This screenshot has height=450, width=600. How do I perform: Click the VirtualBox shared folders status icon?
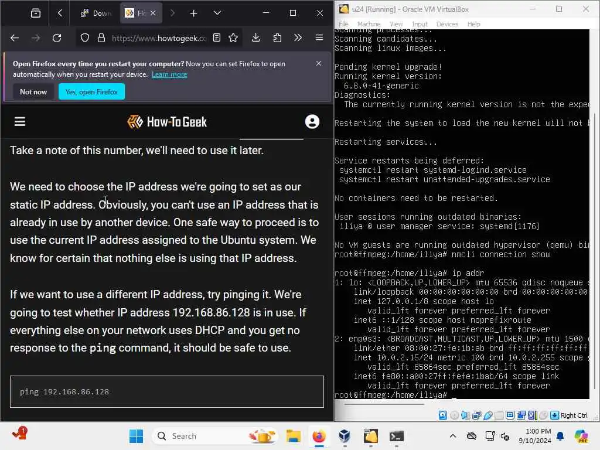499,415
